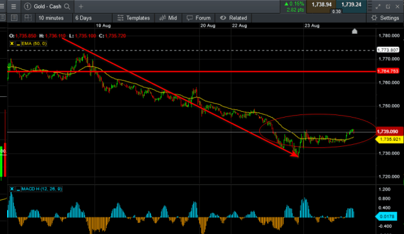Open the hamburger menu beside chart tab
Viewport: 404px width, 234px height.
click(14, 6)
